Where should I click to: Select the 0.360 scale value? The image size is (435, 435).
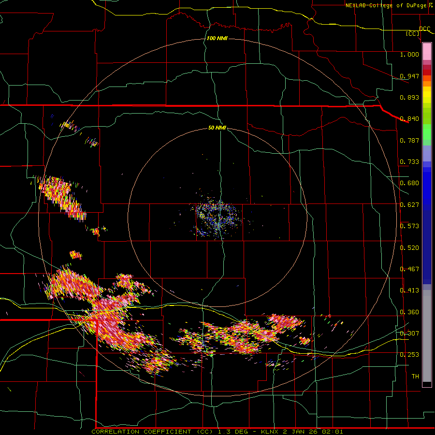(409, 312)
